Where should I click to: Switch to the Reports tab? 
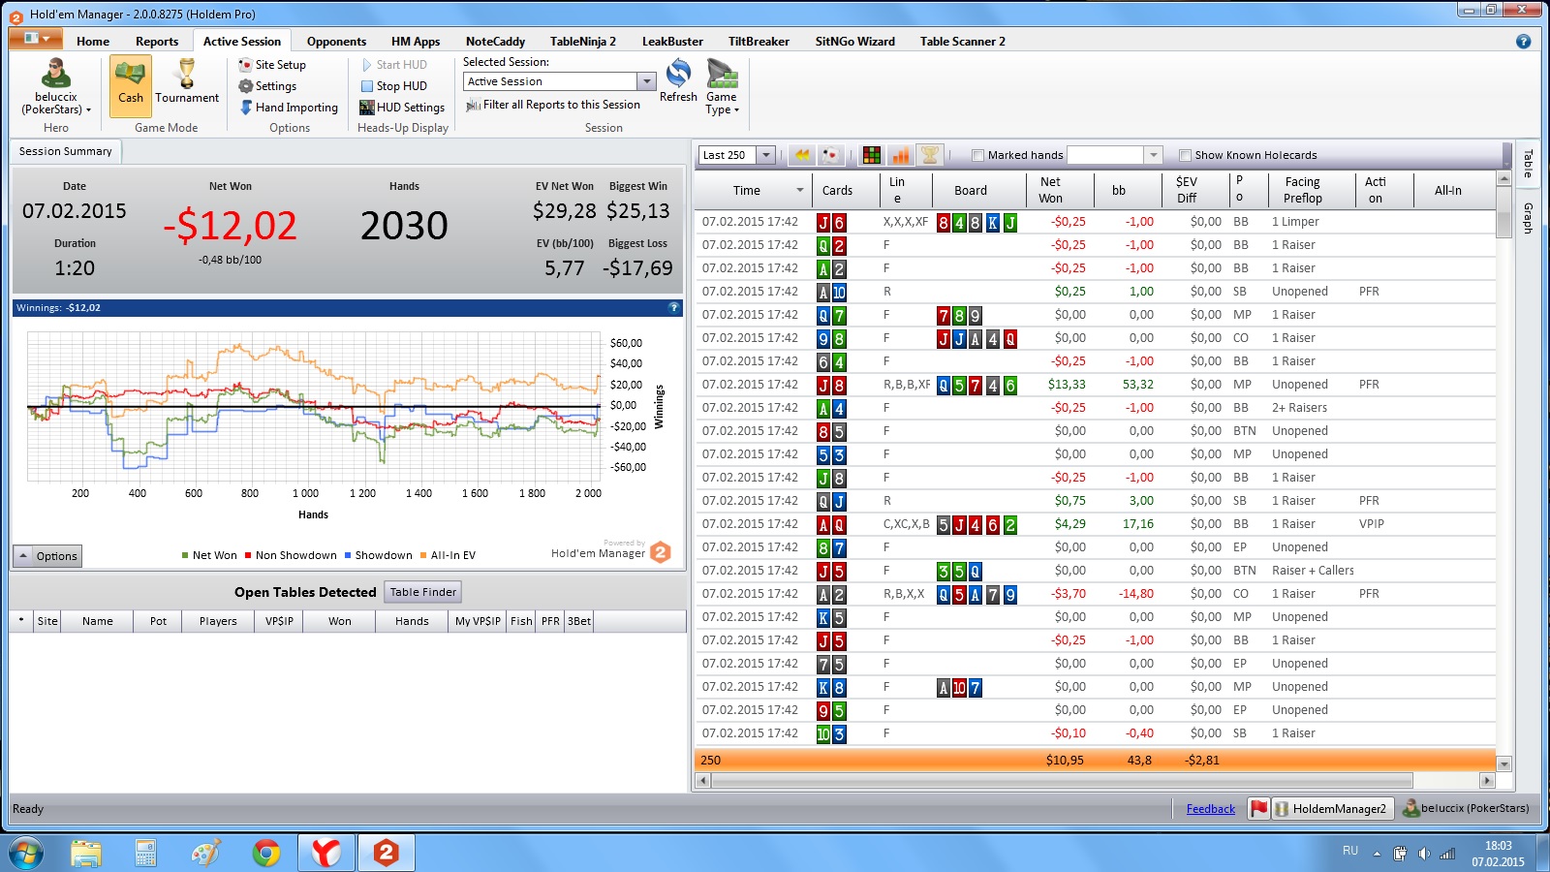pyautogui.click(x=157, y=41)
